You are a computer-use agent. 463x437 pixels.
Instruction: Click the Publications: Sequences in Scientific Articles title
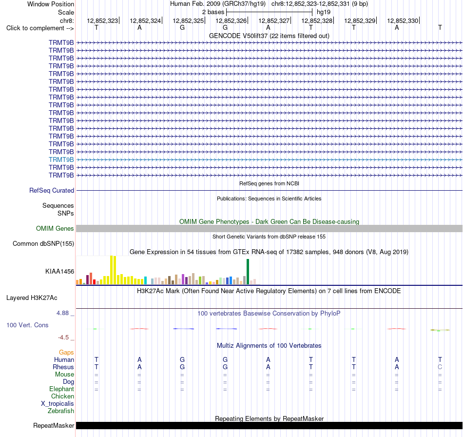point(269,199)
